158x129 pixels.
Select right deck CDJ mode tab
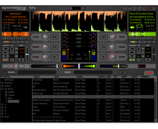tap(151, 42)
